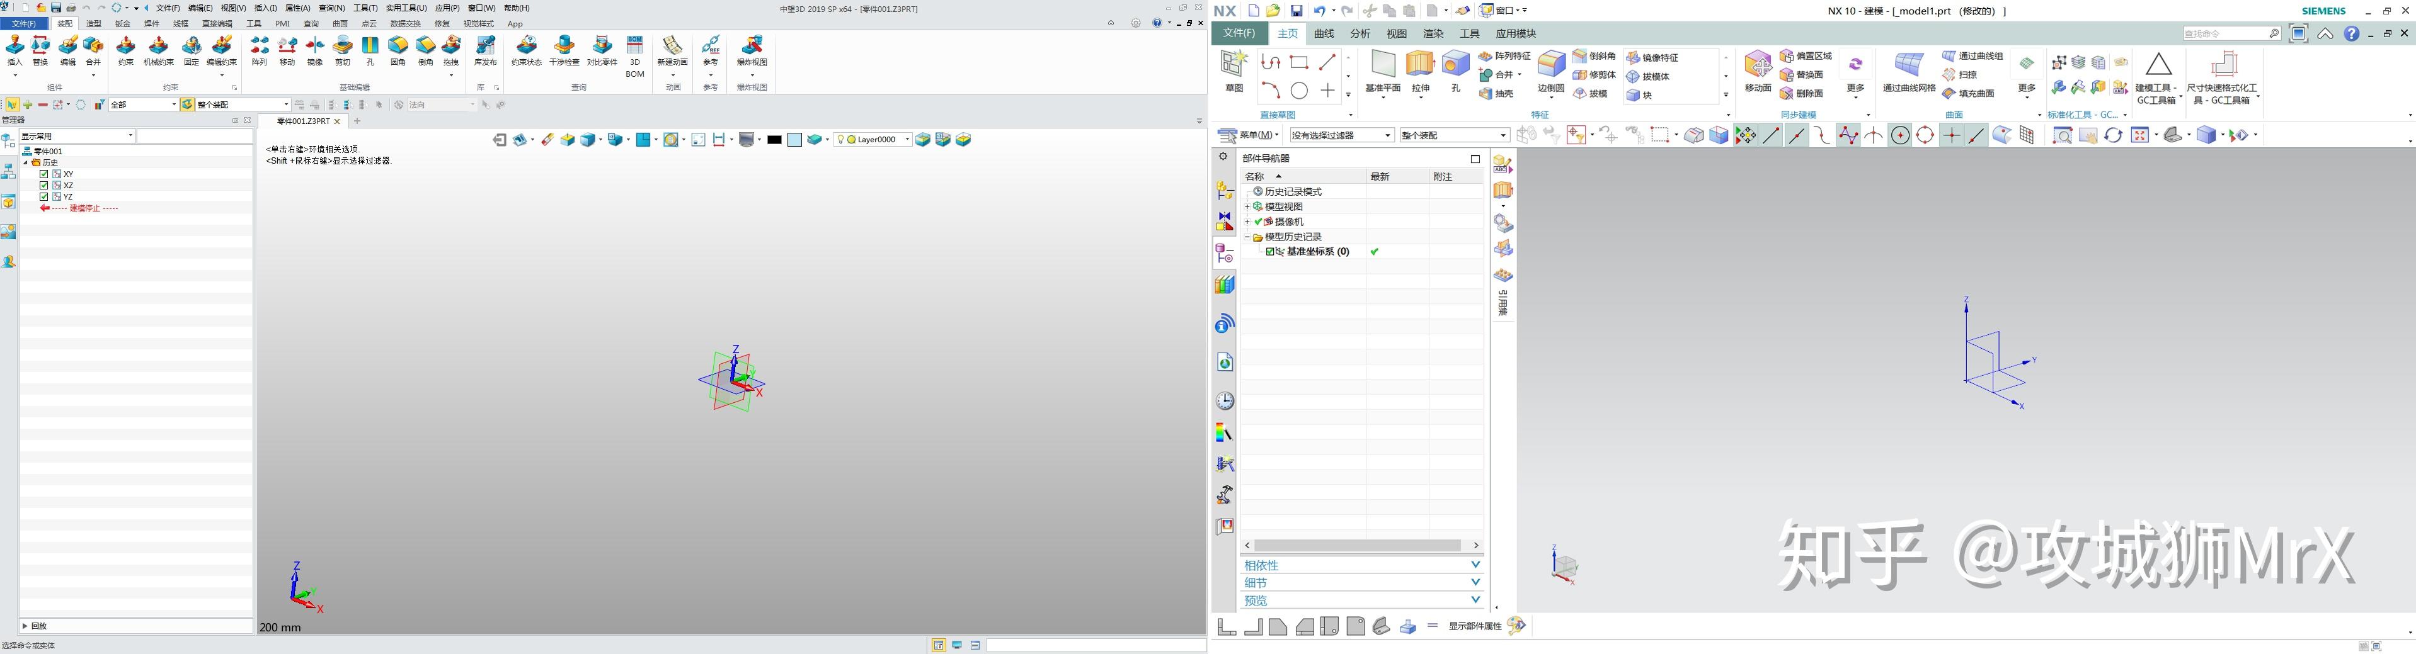The image size is (2416, 654).
Task: Open the 文件(F) button in NX
Action: pyautogui.click(x=1239, y=34)
